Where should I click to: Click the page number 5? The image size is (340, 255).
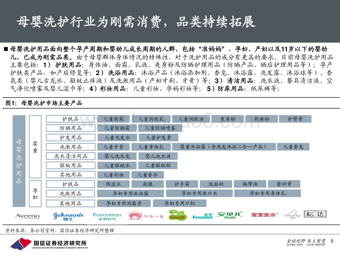(332, 241)
